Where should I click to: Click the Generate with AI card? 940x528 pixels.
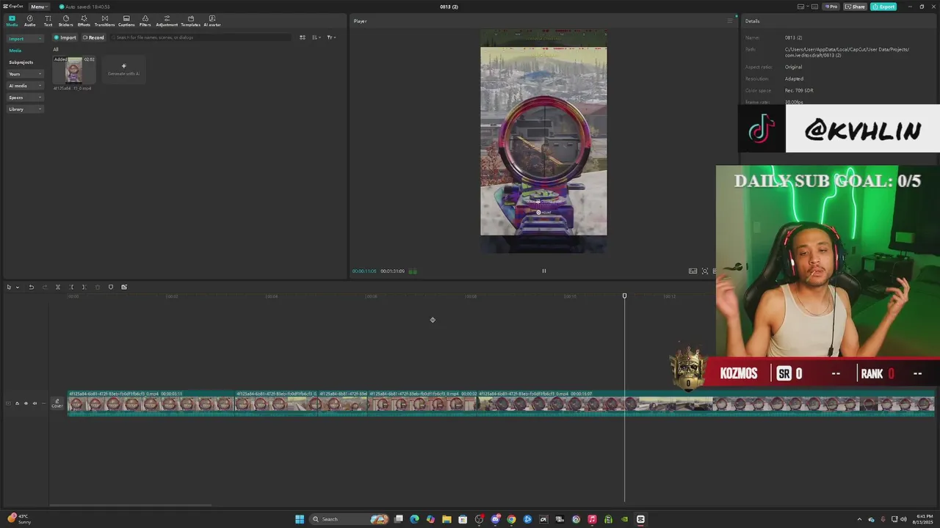point(123,70)
